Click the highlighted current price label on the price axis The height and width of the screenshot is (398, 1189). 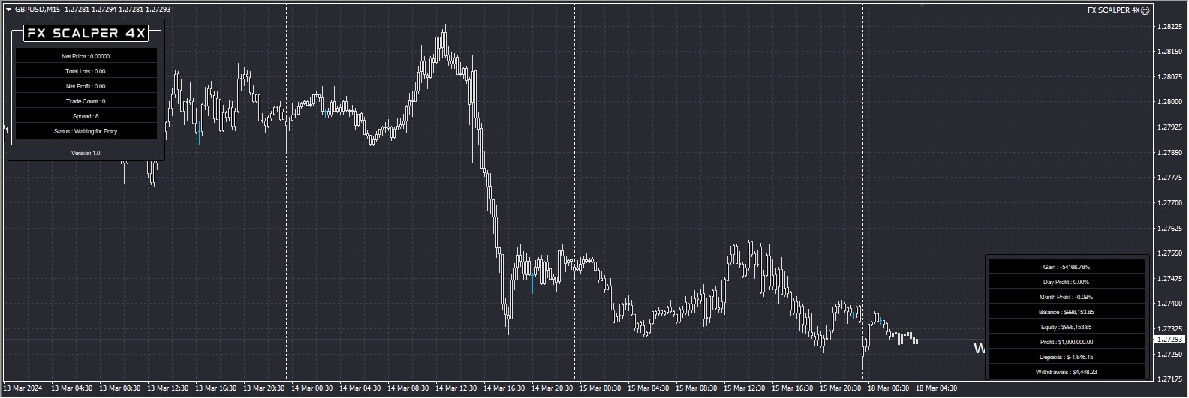point(1169,340)
